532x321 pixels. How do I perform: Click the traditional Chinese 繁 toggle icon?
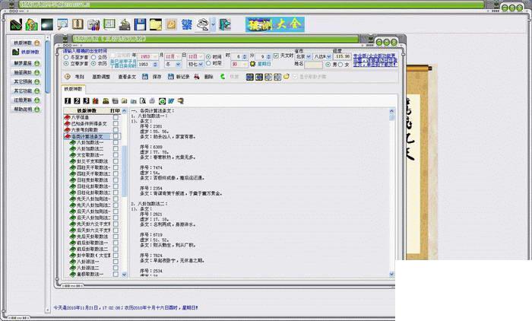(187, 24)
